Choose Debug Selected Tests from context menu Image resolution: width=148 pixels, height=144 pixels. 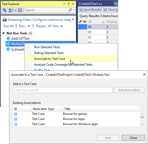click(x=49, y=53)
